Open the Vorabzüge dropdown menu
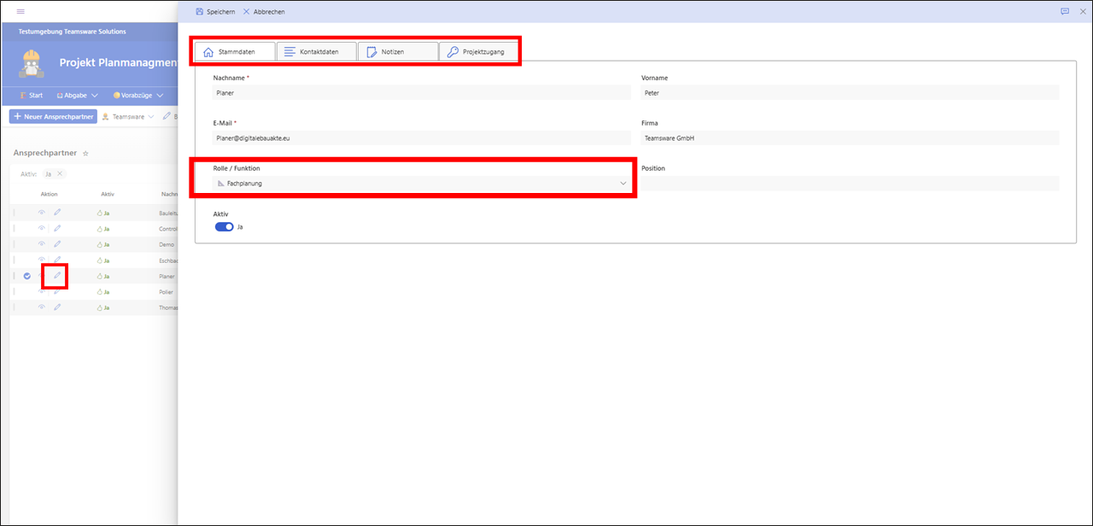 click(137, 96)
